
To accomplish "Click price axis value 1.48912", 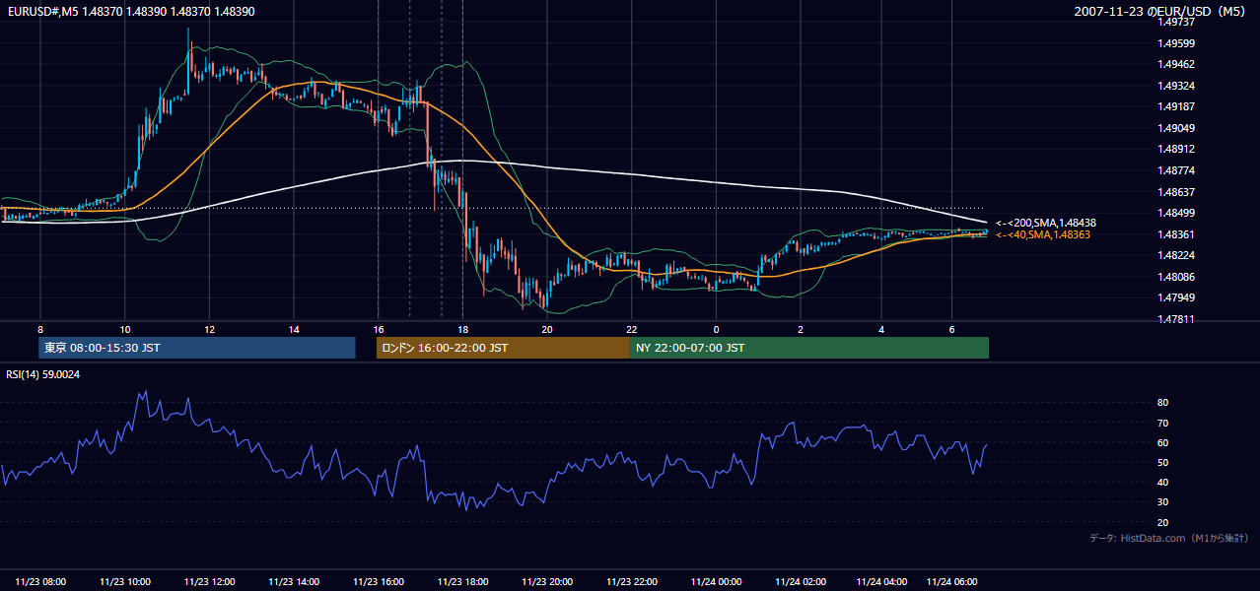I will point(1176,150).
